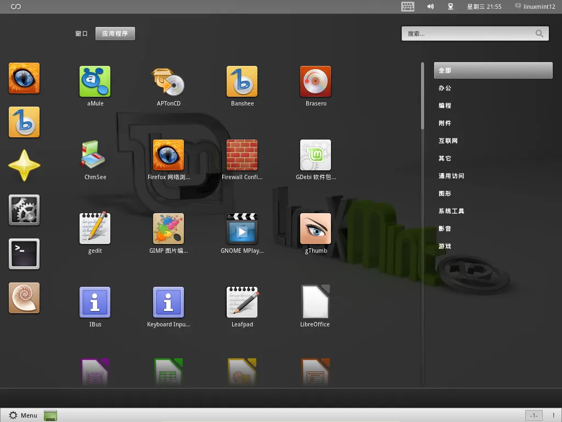Open Firefox 网络浏览器

tap(168, 156)
